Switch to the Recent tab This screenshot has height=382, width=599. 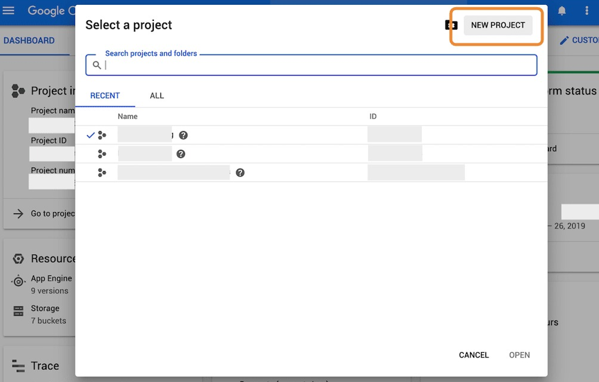(x=105, y=96)
